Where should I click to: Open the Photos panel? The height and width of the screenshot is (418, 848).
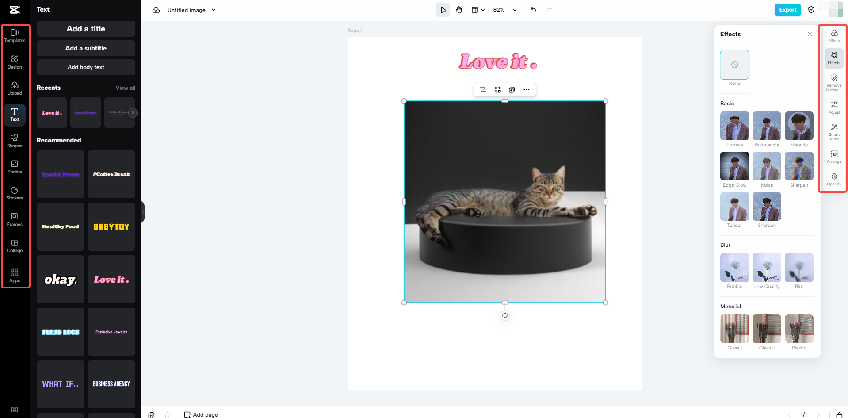tap(15, 167)
